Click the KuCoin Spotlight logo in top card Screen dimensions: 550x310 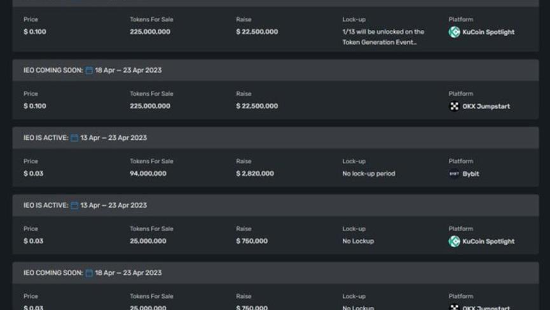[454, 32]
